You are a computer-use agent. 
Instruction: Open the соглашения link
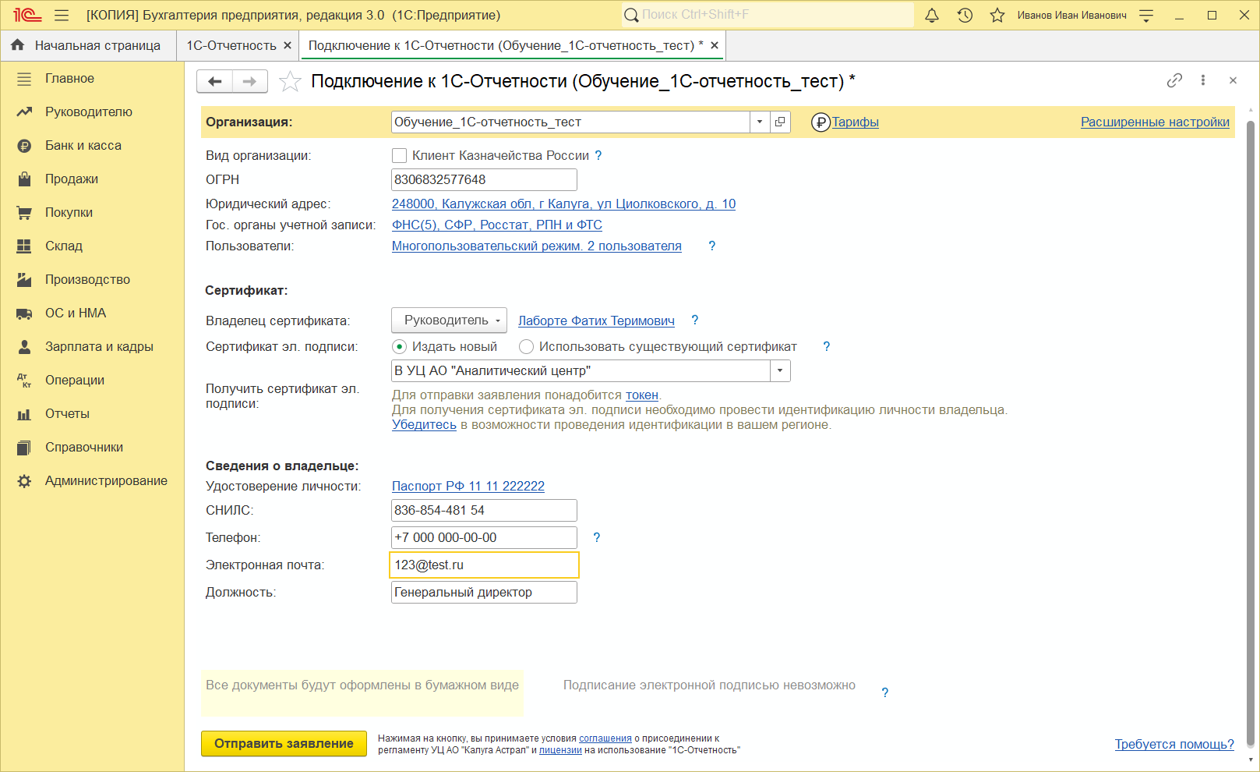coord(605,738)
